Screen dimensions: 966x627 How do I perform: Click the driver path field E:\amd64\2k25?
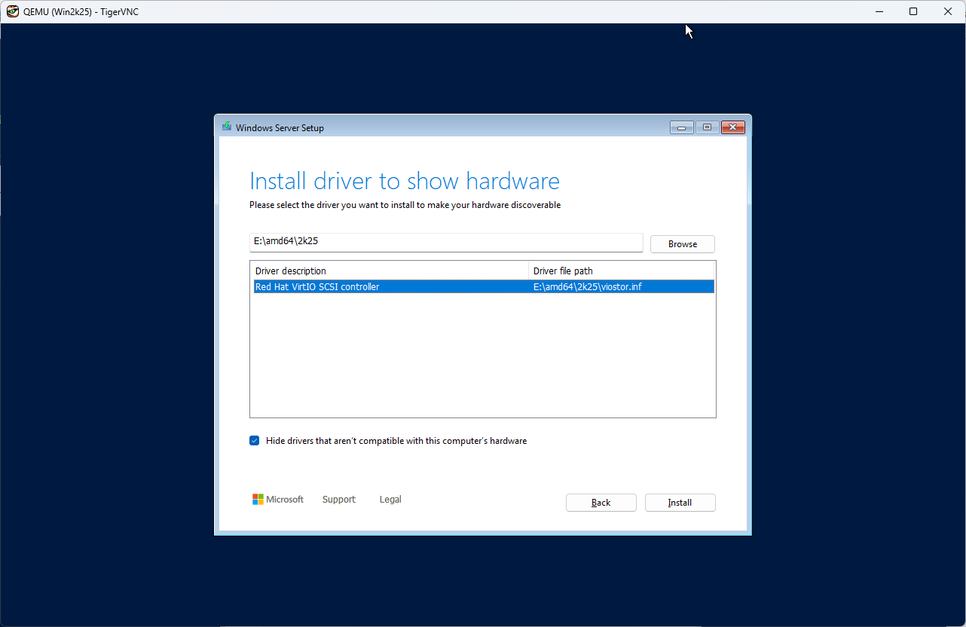pos(445,242)
